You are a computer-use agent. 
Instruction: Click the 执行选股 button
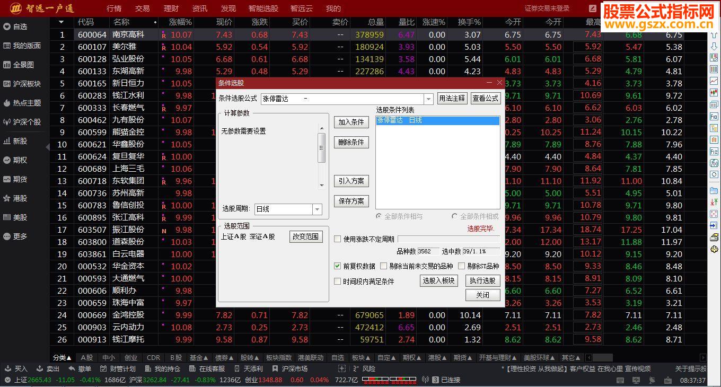tap(483, 280)
